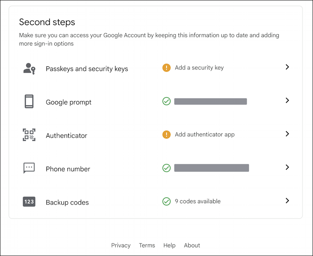Click the Authenticator QR code icon

(29, 135)
